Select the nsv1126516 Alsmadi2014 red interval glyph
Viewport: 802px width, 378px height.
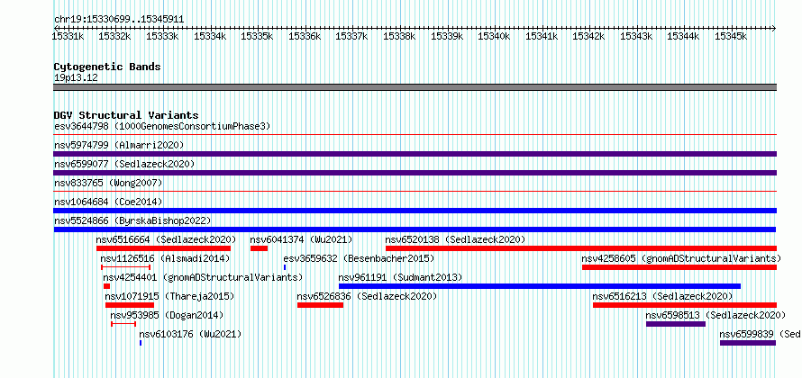(126, 267)
